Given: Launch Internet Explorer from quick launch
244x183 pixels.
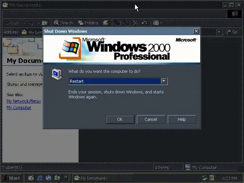Looking at the screenshot, I should [40, 178].
